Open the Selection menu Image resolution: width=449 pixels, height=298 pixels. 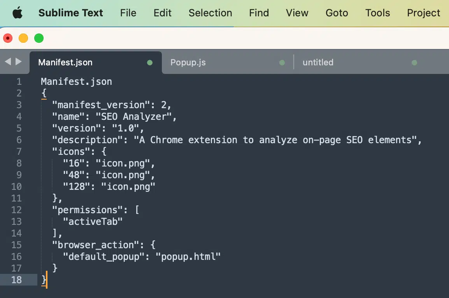[x=210, y=13]
